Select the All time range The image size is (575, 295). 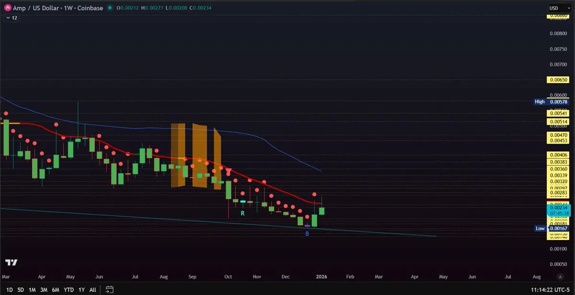[92, 290]
